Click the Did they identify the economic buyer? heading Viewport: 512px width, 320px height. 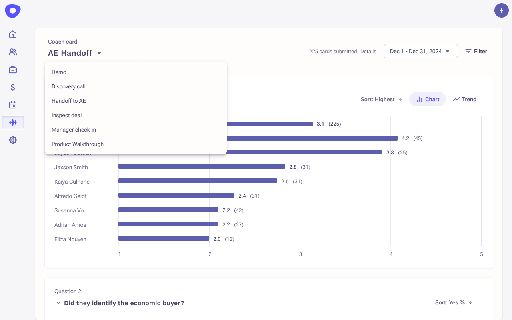point(124,303)
